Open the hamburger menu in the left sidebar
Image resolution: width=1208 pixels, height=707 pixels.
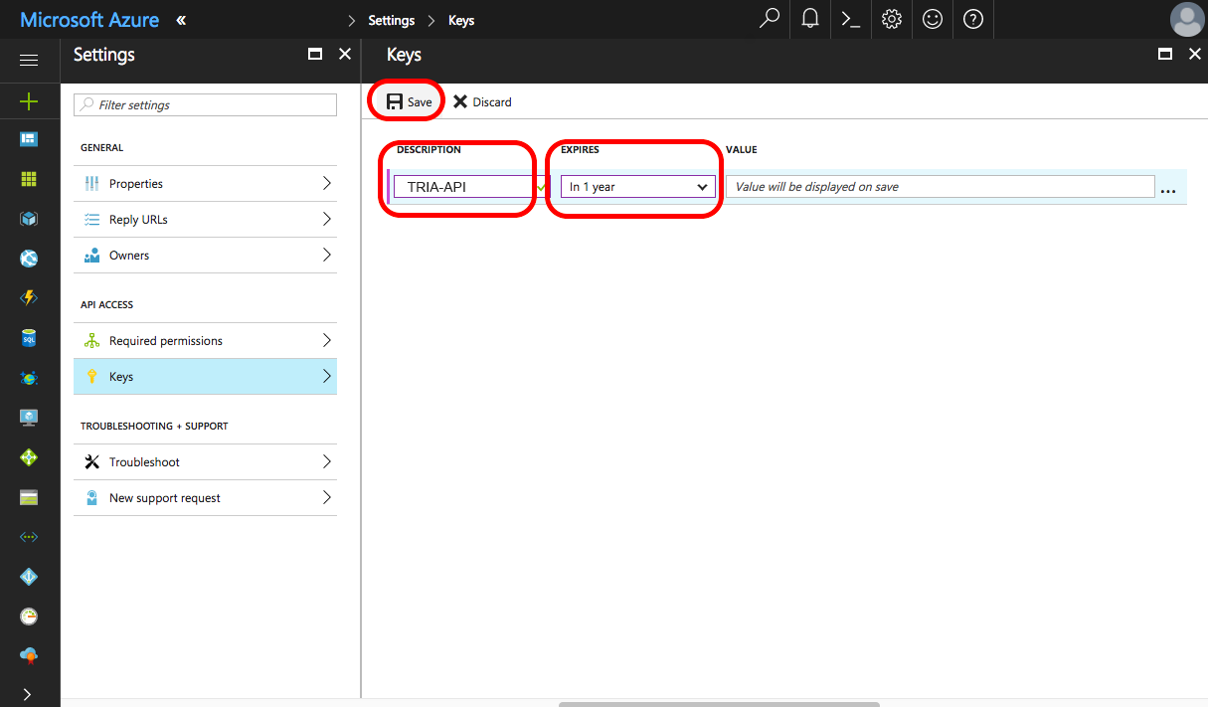click(x=29, y=61)
